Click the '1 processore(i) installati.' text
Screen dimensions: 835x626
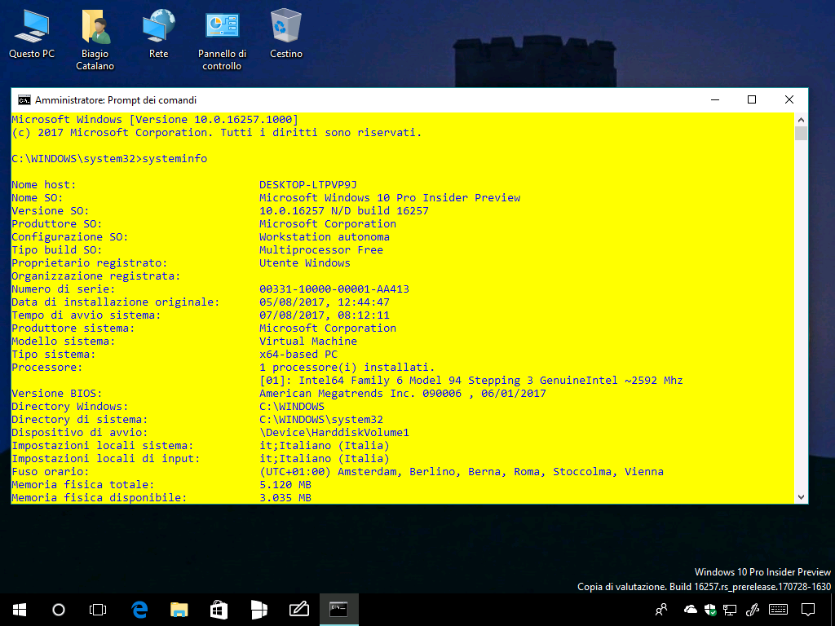[347, 368]
